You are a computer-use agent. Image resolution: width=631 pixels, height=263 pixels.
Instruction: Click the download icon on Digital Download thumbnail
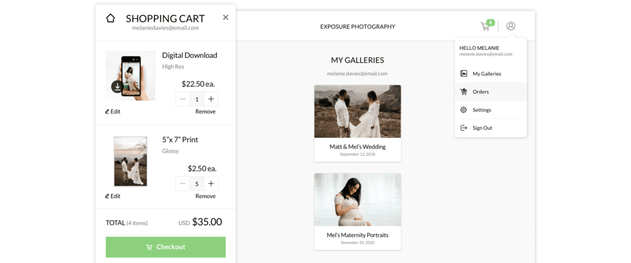click(117, 86)
